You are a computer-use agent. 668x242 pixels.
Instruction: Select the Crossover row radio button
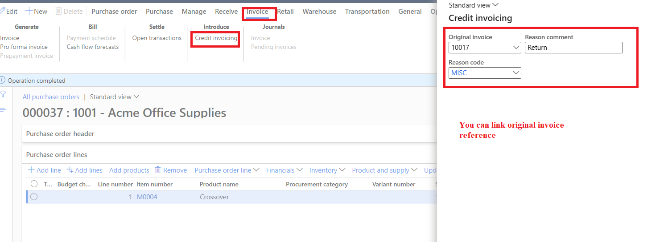[34, 197]
